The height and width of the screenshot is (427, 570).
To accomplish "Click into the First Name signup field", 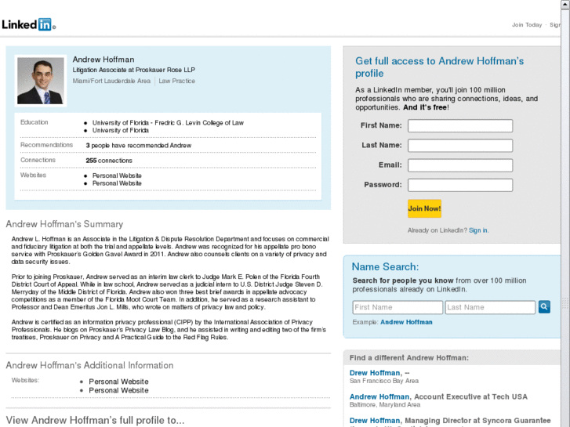I will [x=460, y=125].
